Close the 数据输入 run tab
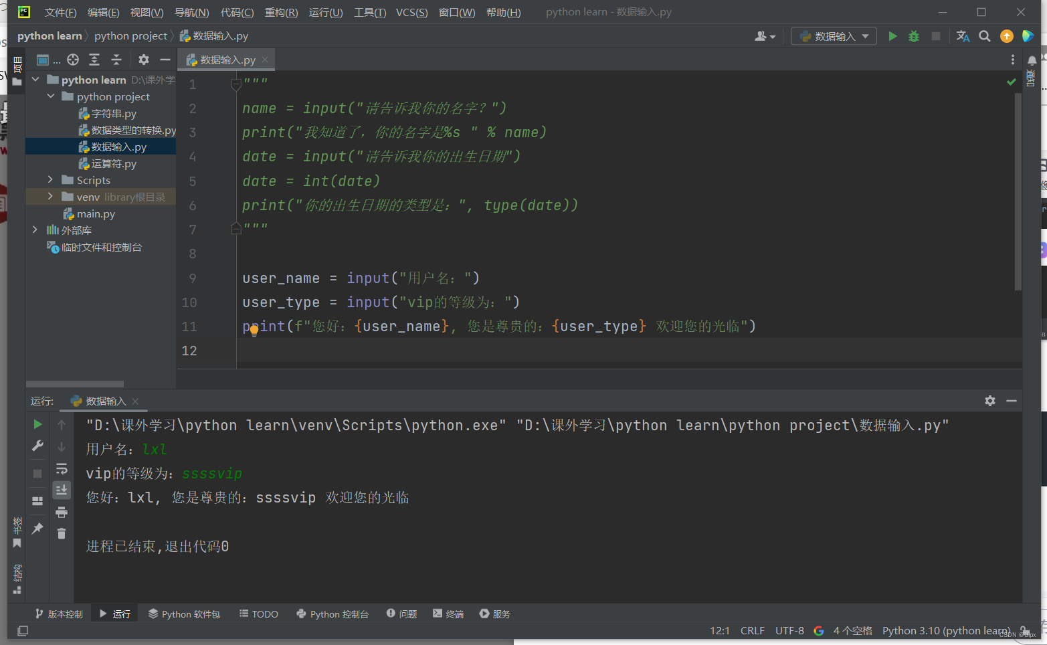 click(135, 401)
